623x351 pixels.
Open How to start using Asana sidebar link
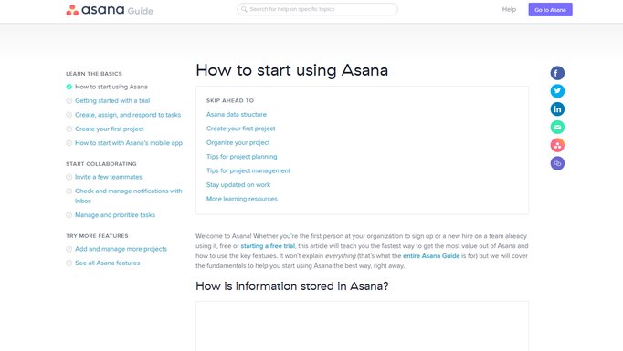click(111, 87)
